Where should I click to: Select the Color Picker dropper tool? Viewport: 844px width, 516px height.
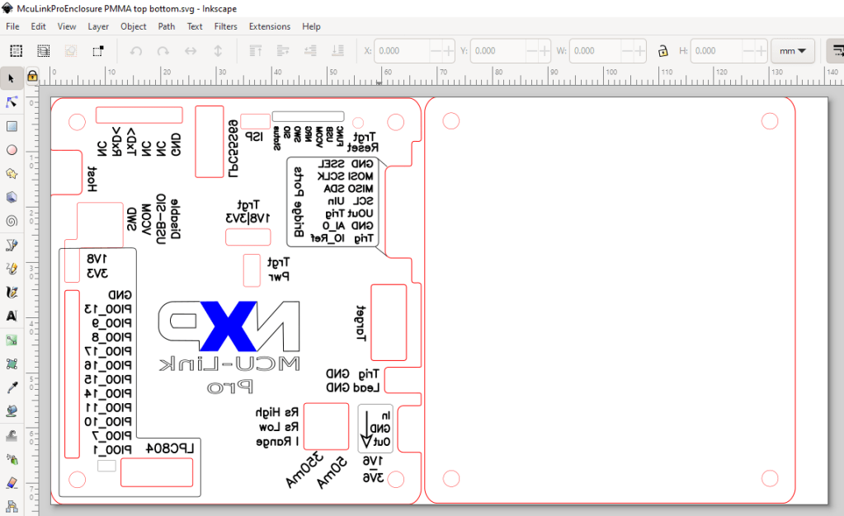12,387
